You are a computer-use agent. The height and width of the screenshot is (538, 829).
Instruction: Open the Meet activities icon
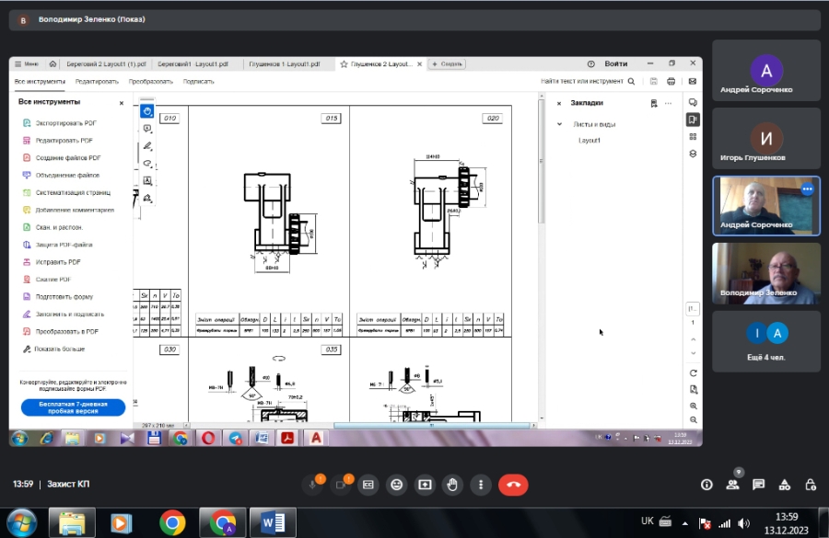click(x=785, y=484)
